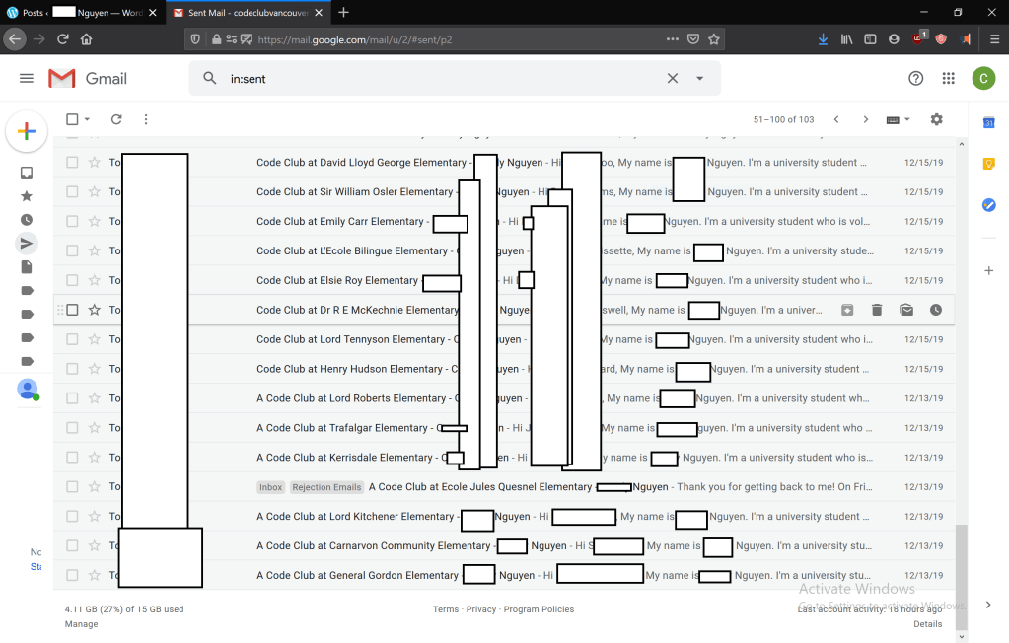Click the in:sent search field

(434, 79)
